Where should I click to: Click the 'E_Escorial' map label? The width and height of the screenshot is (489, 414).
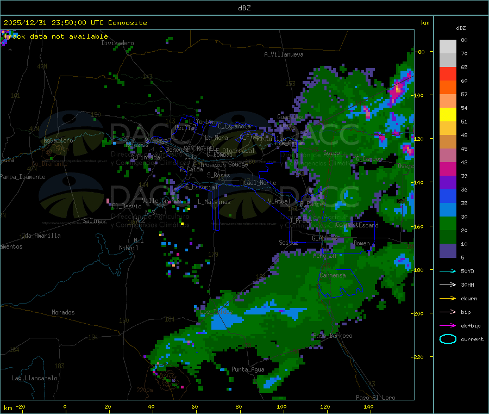pyautogui.click(x=202, y=187)
